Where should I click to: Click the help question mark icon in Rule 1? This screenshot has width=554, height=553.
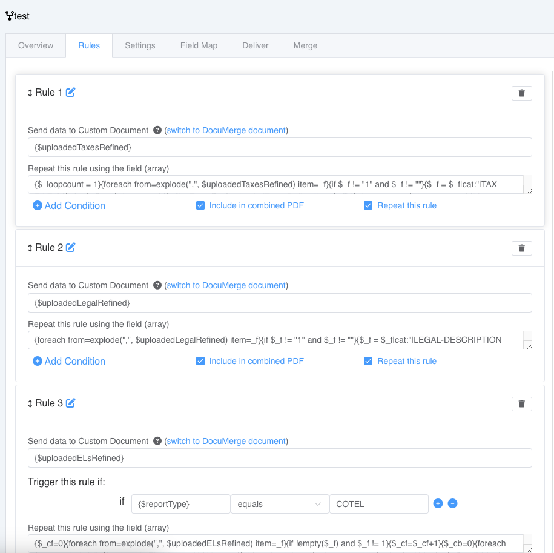pos(157,130)
